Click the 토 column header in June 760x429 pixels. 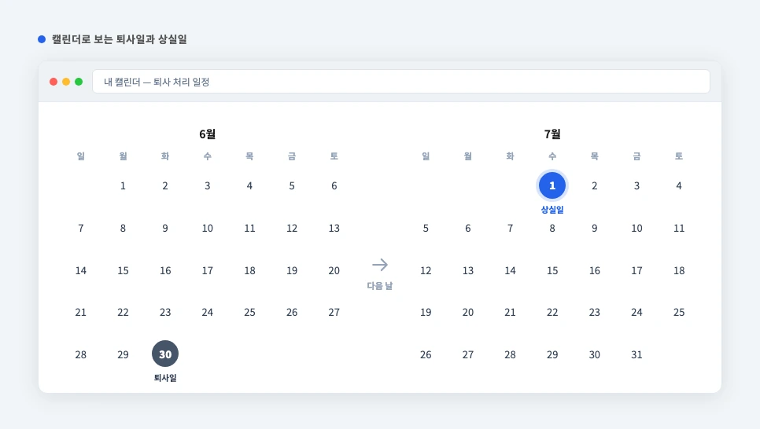click(334, 156)
